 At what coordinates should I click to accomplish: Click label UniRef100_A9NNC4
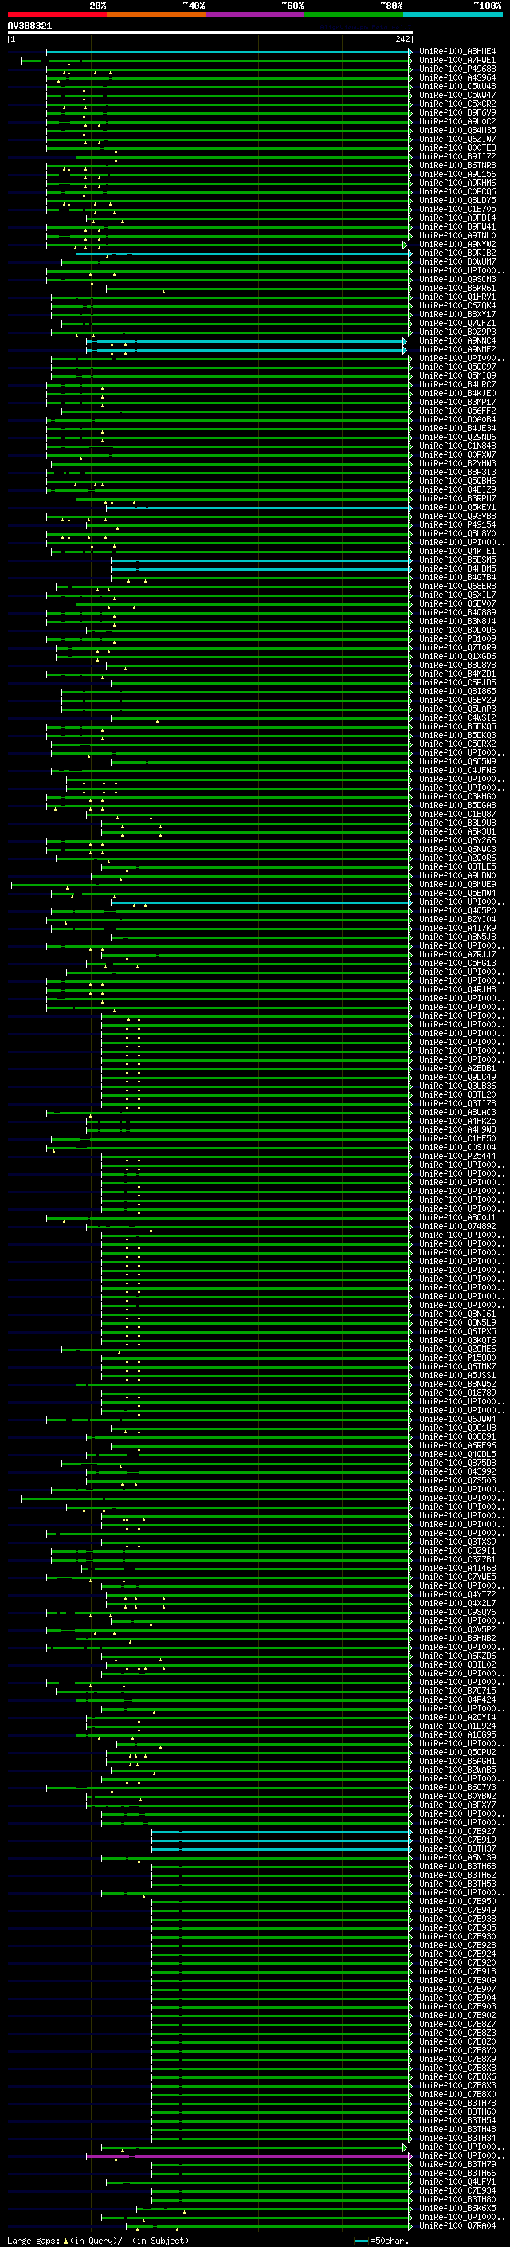pyautogui.click(x=457, y=341)
